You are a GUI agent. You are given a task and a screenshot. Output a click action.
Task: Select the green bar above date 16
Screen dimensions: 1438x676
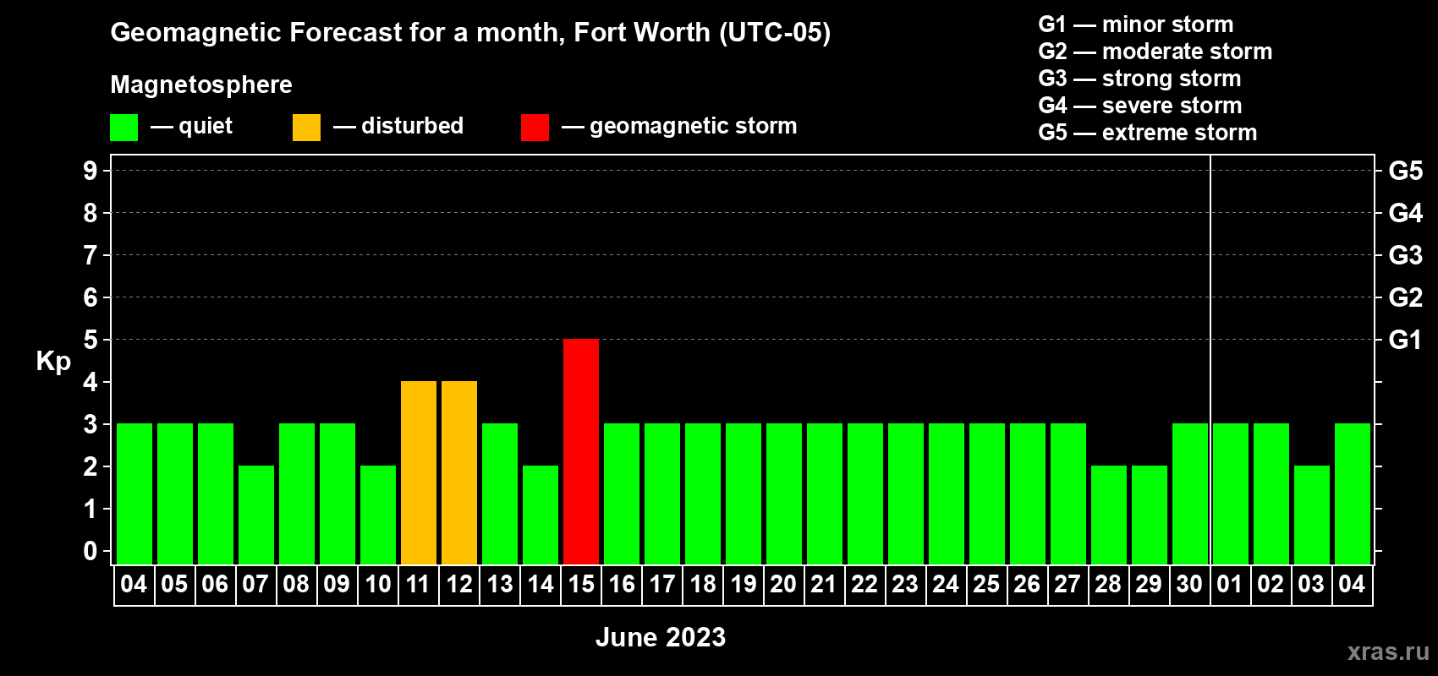point(622,494)
